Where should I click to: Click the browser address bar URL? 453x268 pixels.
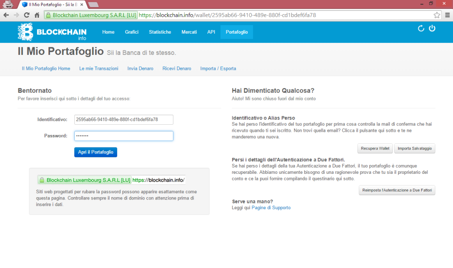(227, 15)
